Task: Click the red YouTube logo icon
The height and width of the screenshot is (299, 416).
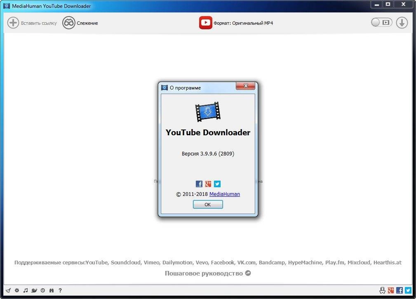Action: 206,23
